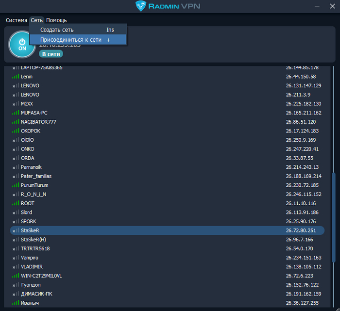Select the Vampiro peer name
This screenshot has height=311, width=340.
click(30, 258)
